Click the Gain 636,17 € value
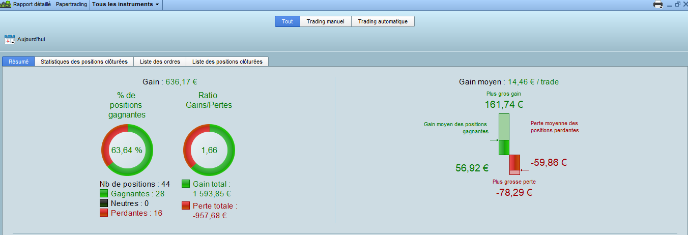This screenshot has width=688, height=235. click(x=181, y=81)
